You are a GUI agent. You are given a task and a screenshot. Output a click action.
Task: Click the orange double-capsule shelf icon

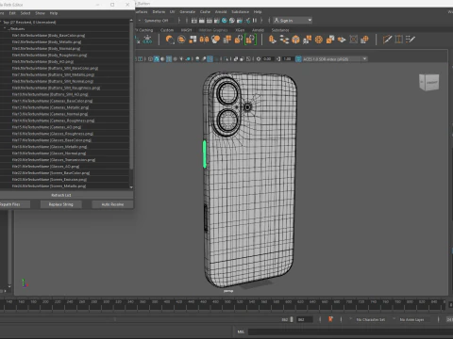coord(204,40)
